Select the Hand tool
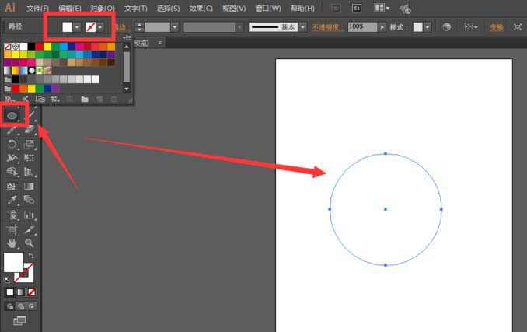The image size is (527, 332). pos(12,243)
